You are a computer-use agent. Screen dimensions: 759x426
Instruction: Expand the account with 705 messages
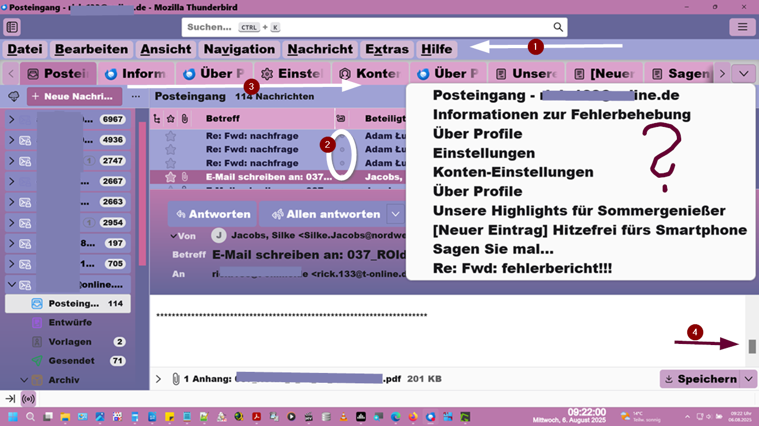coord(12,264)
